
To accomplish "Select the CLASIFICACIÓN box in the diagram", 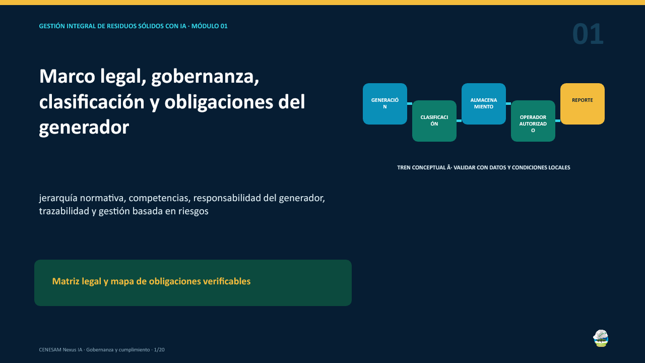I will click(x=434, y=121).
